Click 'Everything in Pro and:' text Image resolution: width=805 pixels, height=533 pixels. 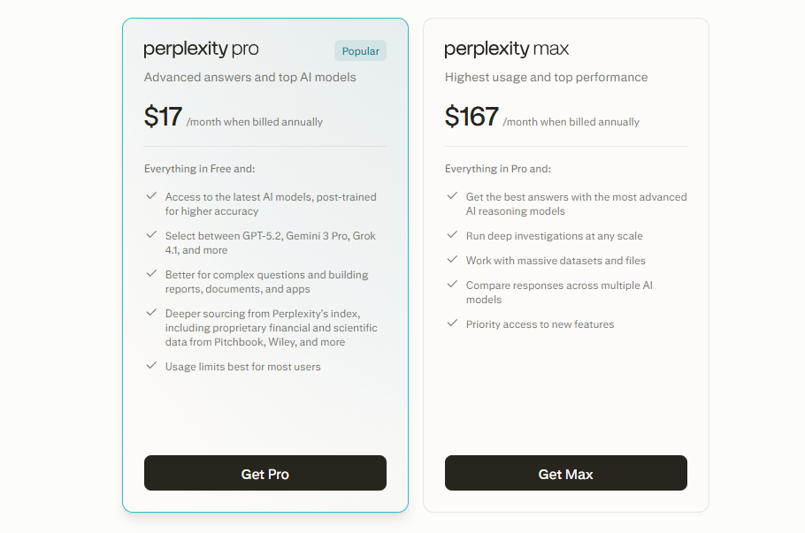(498, 169)
